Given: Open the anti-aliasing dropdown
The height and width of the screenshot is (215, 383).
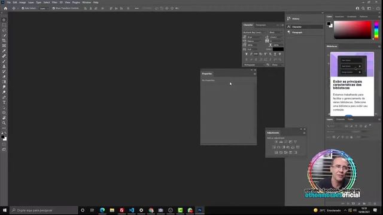Looking at the screenshot, I should point(277,65).
